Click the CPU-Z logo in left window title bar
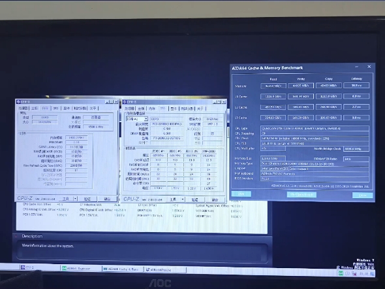Viewport: 385px width, 289px height. click(18, 101)
